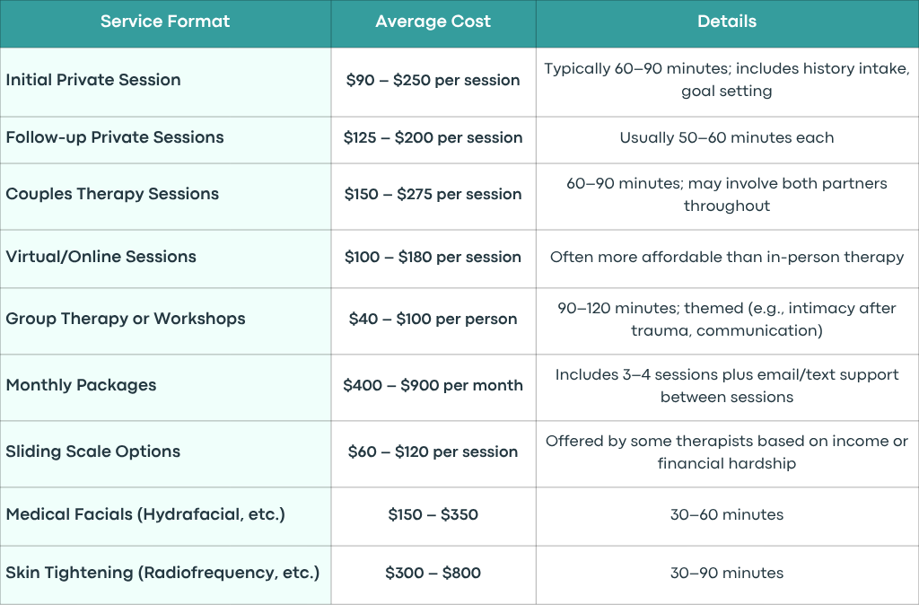Select Group Therapy or Workshops label

coord(126,319)
